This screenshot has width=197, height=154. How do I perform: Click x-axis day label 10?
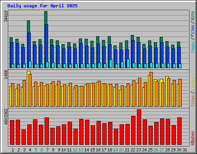point(63,150)
